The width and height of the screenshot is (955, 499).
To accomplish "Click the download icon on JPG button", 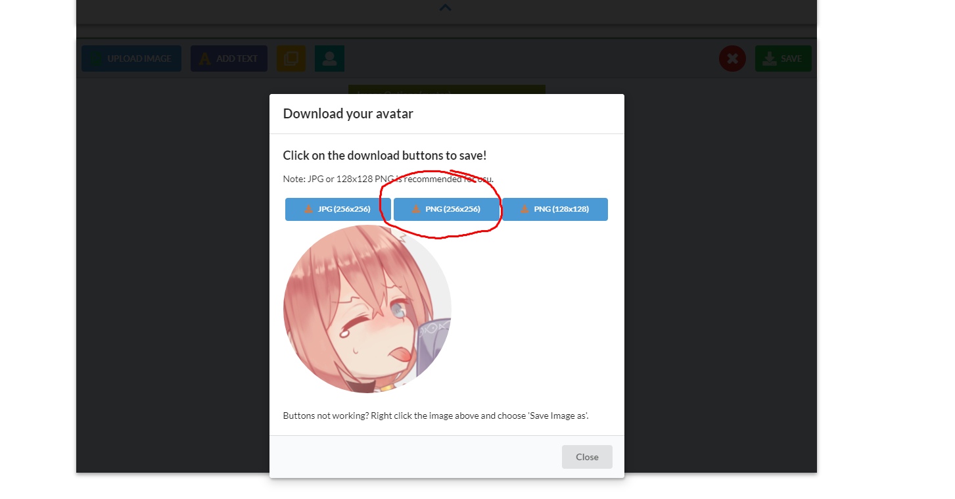I will coord(308,209).
